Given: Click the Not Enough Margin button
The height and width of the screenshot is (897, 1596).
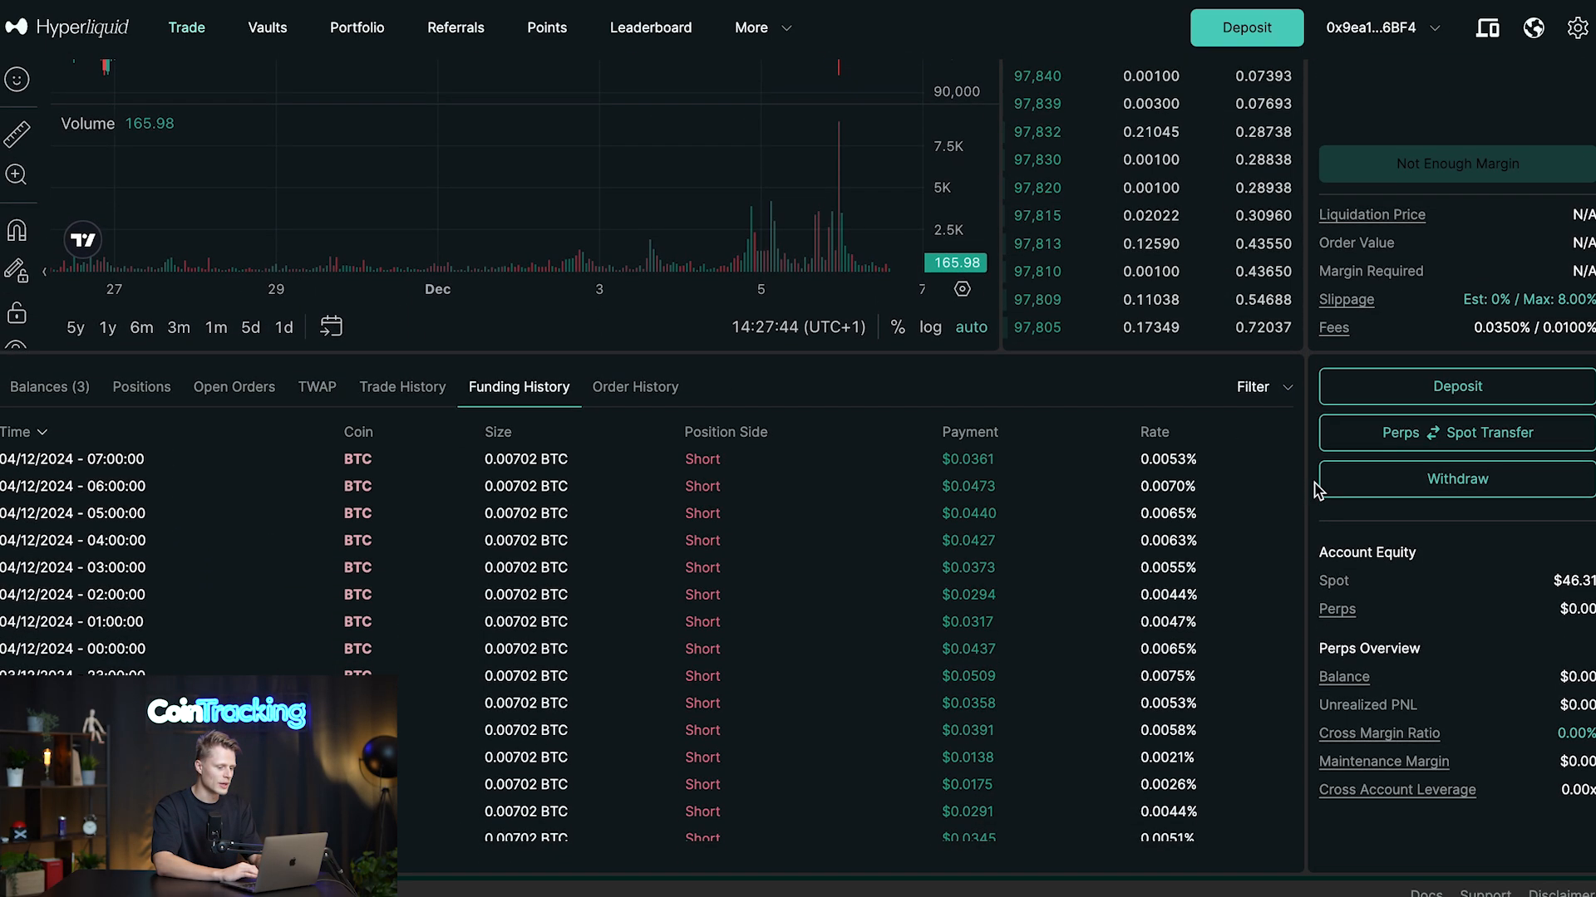Looking at the screenshot, I should coord(1457,164).
